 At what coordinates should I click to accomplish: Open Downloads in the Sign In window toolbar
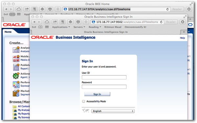point(183,22)
